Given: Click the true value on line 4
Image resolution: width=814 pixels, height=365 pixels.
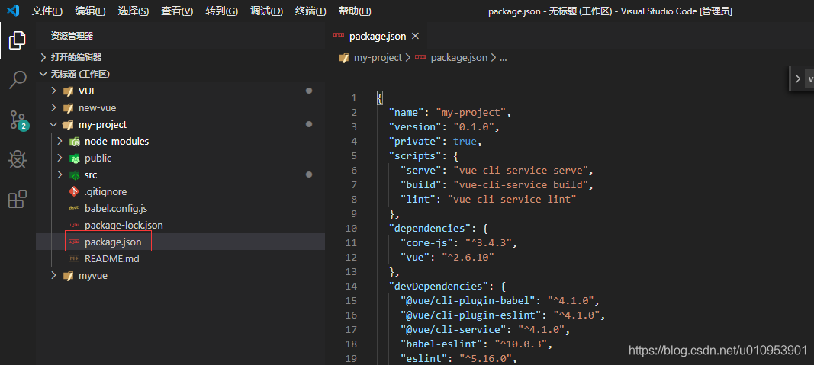Looking at the screenshot, I should pos(464,141).
